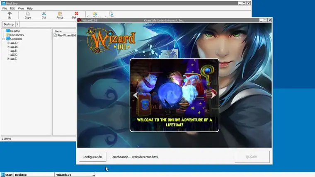Switch to Wizard101 taskbar item

75,175
